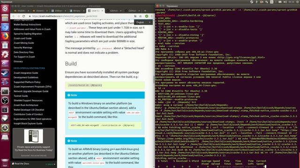
Task: Open Contributor Code of Conduct link
Action: coord(28,114)
